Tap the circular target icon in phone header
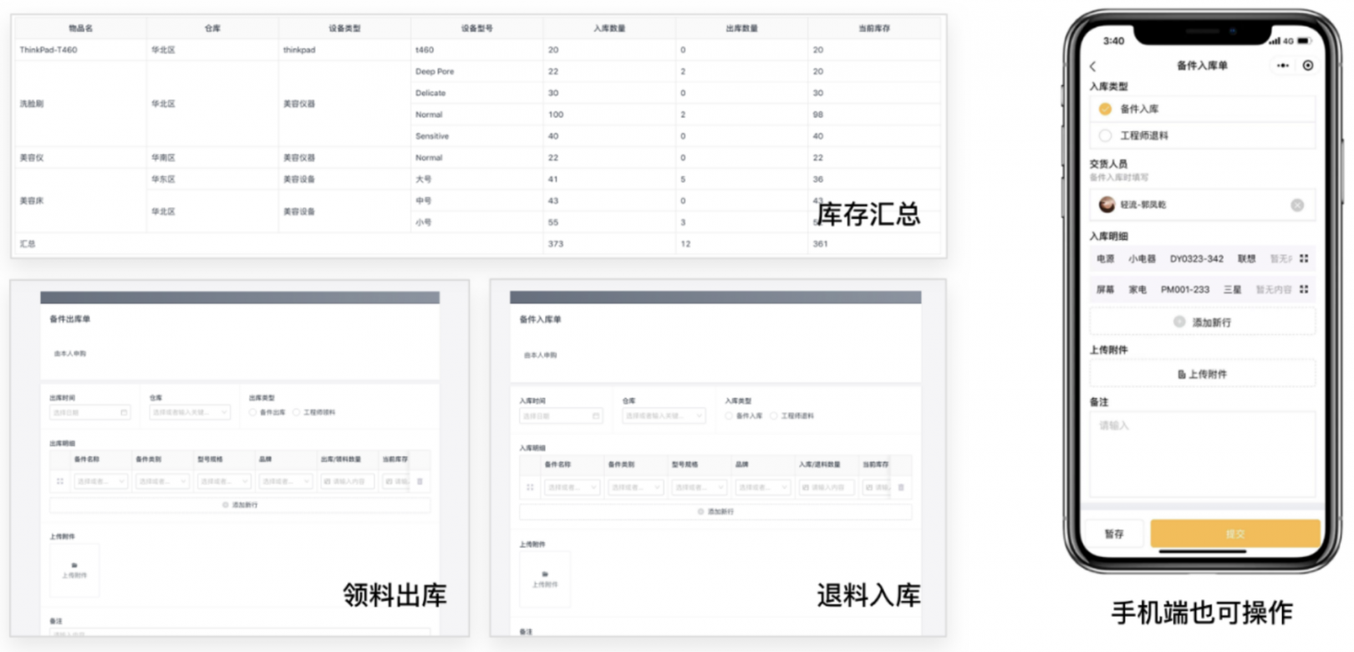This screenshot has height=652, width=1354. pyautogui.click(x=1308, y=65)
